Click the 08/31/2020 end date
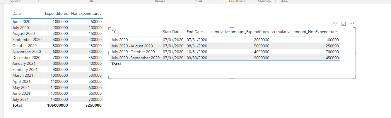This screenshot has height=118, width=391. click(x=197, y=46)
